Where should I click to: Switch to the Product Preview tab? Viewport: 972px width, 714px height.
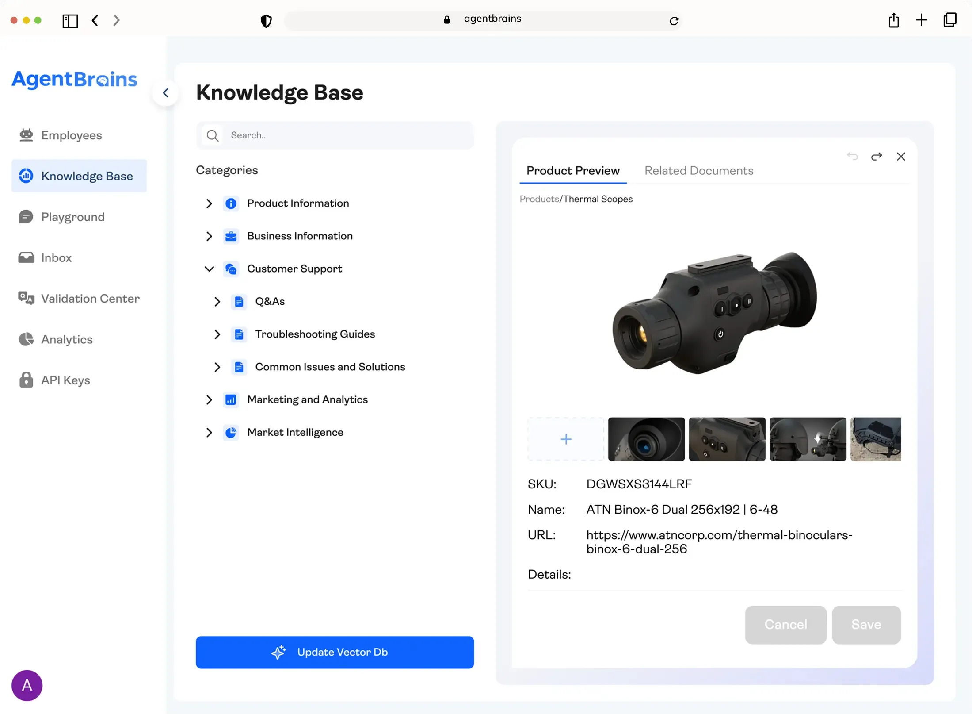pyautogui.click(x=573, y=171)
